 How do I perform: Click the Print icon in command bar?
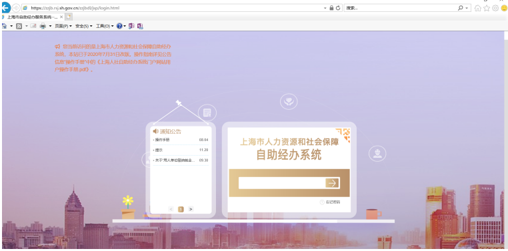pyautogui.click(x=43, y=26)
